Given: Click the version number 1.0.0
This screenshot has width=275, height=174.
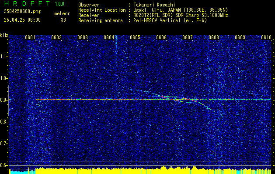Looking at the screenshot, I should point(59,3).
